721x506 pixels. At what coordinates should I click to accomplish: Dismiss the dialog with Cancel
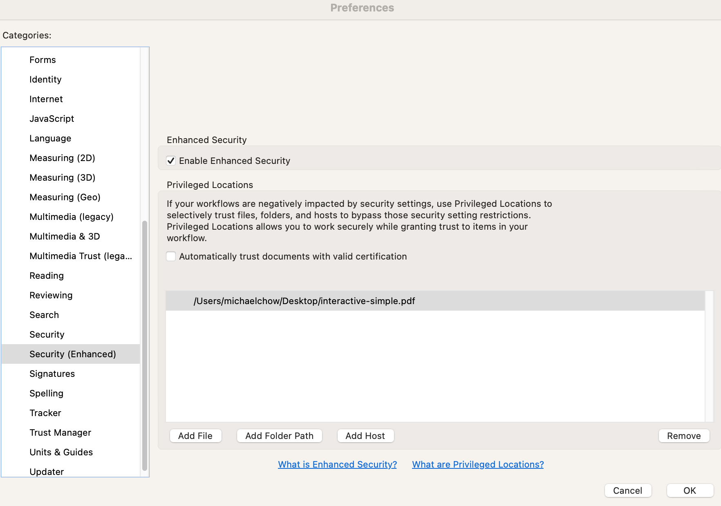(628, 490)
